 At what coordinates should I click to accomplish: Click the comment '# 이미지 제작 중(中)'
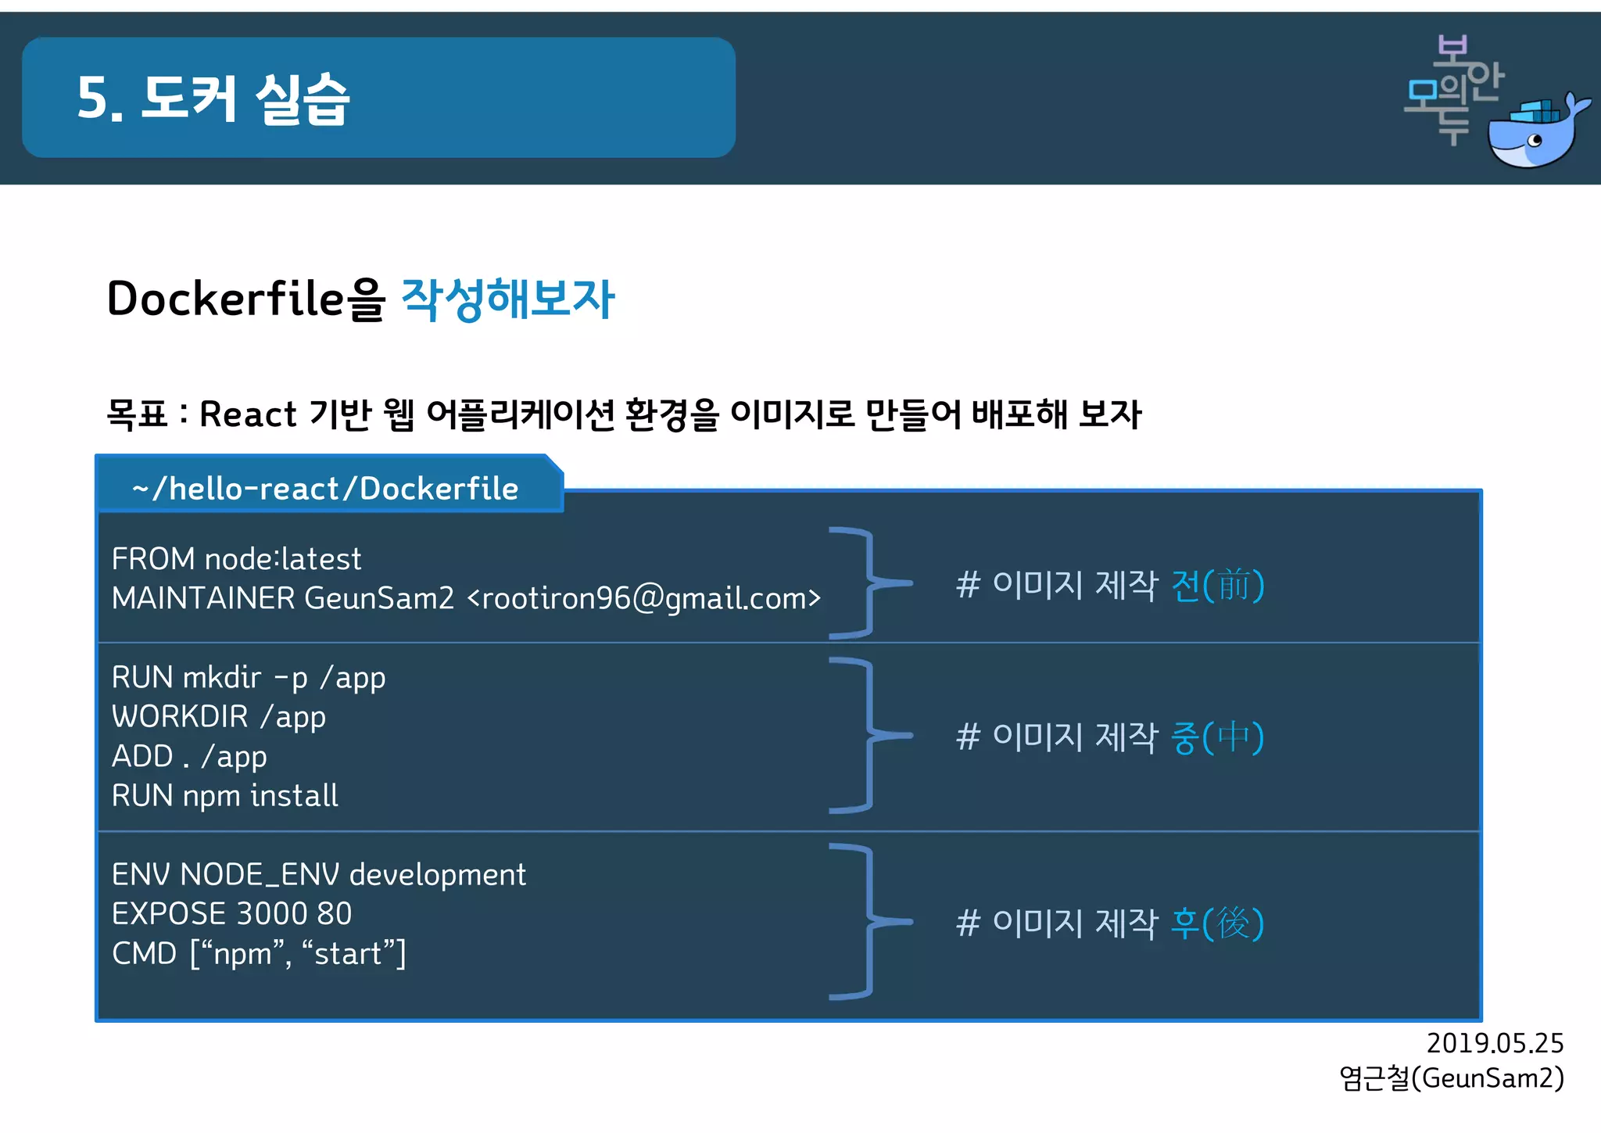tap(1110, 737)
